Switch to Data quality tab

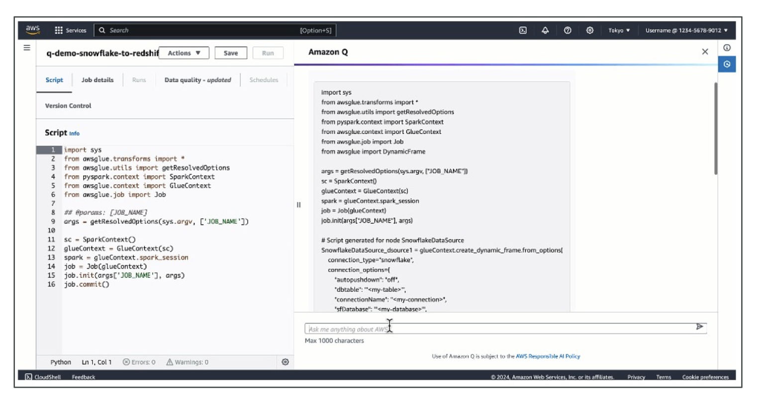pos(197,80)
